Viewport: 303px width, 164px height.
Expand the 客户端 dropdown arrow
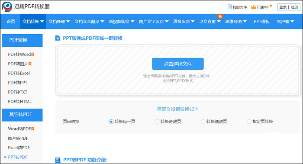click(292, 22)
